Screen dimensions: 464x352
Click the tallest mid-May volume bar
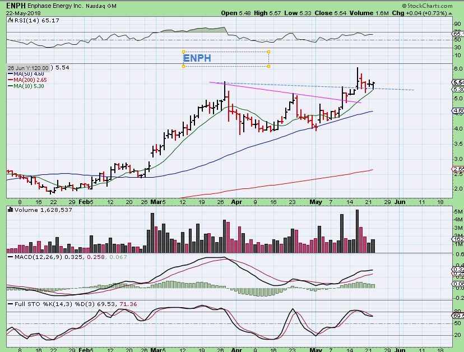pos(357,231)
